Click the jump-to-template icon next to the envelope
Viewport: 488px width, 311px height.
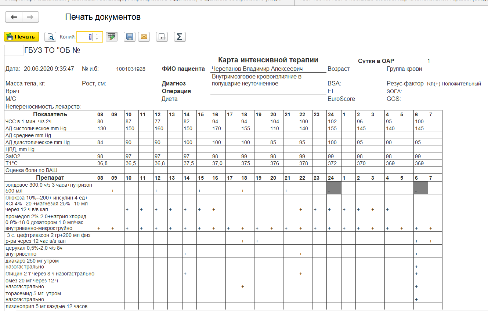pos(162,37)
